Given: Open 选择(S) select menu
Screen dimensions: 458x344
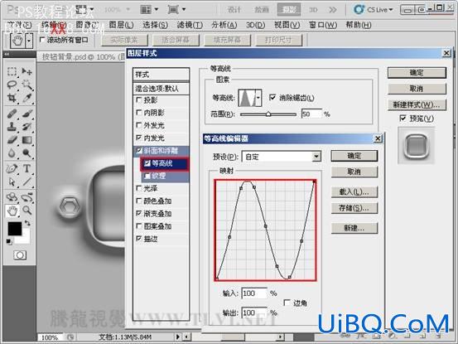Looking at the screenshot, I should click(x=155, y=25).
